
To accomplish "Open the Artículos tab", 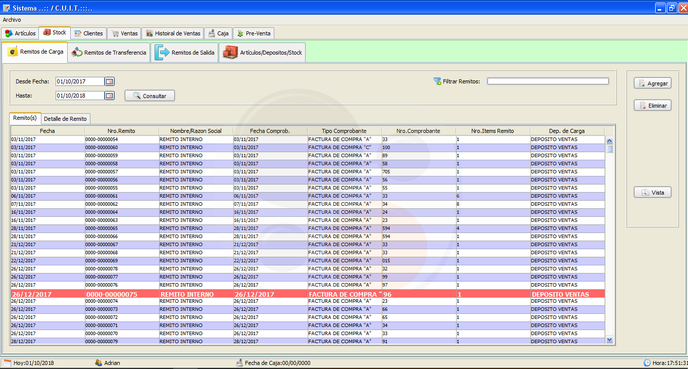I will pos(21,33).
